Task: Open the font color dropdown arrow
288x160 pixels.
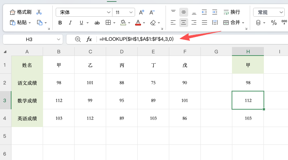Action: (x=144, y=23)
